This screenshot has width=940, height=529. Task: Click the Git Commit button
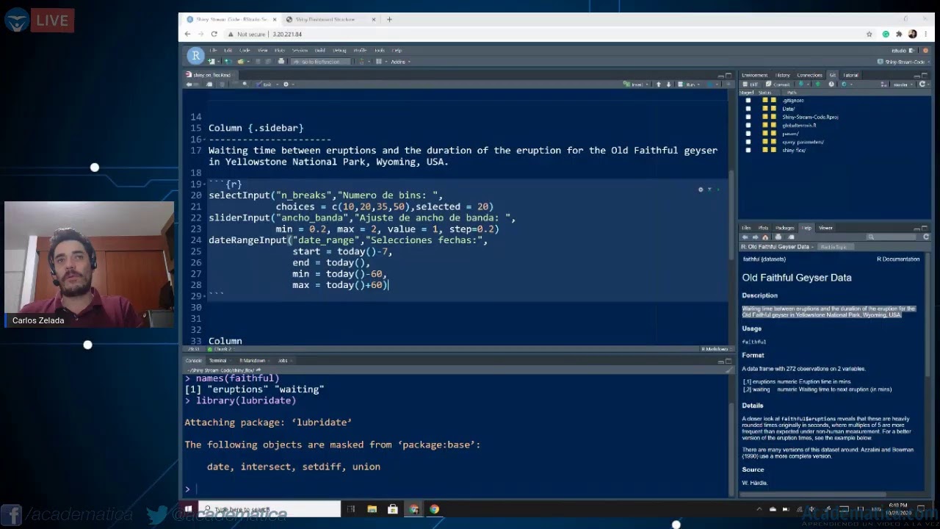(778, 84)
